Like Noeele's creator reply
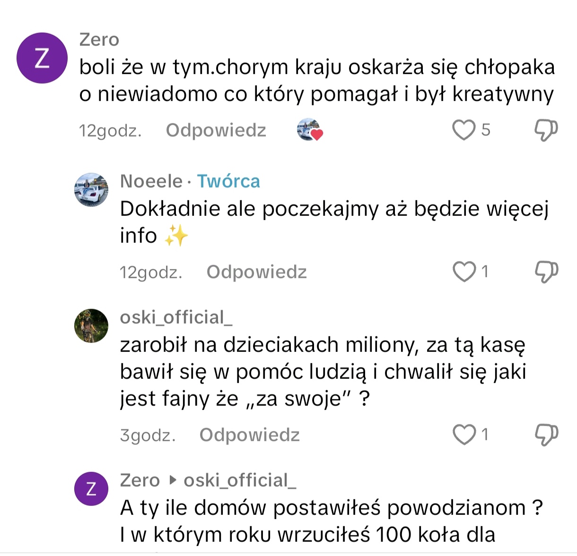This screenshot has height=556, width=577. [464, 272]
